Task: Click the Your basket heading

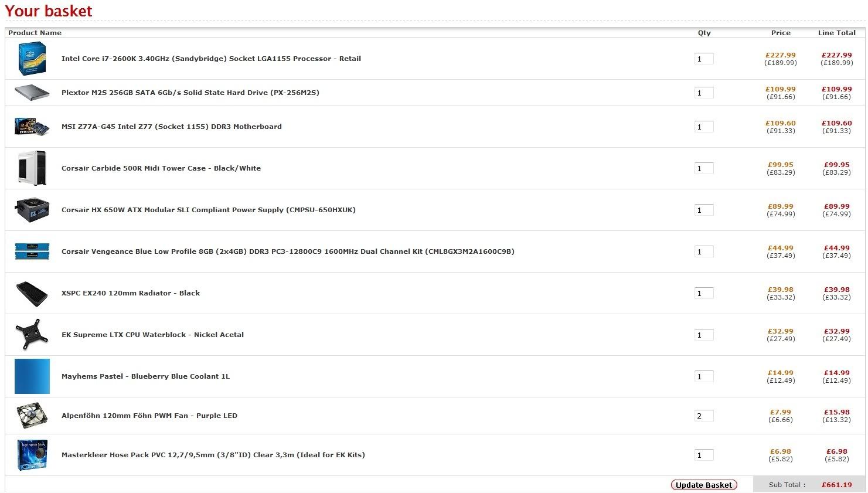Action: click(49, 11)
